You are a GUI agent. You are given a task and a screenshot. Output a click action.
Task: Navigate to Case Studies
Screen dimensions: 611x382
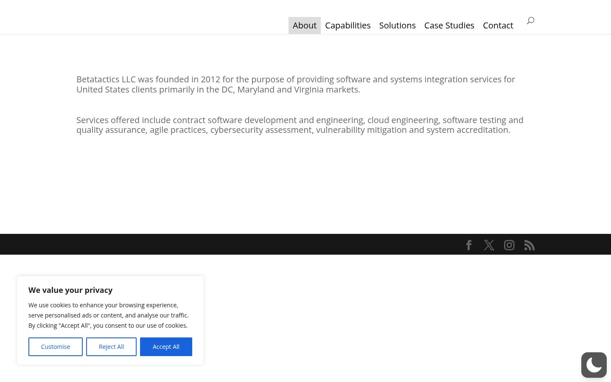(x=449, y=25)
